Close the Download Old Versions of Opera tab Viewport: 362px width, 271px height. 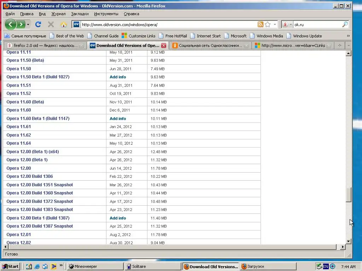tap(163, 46)
